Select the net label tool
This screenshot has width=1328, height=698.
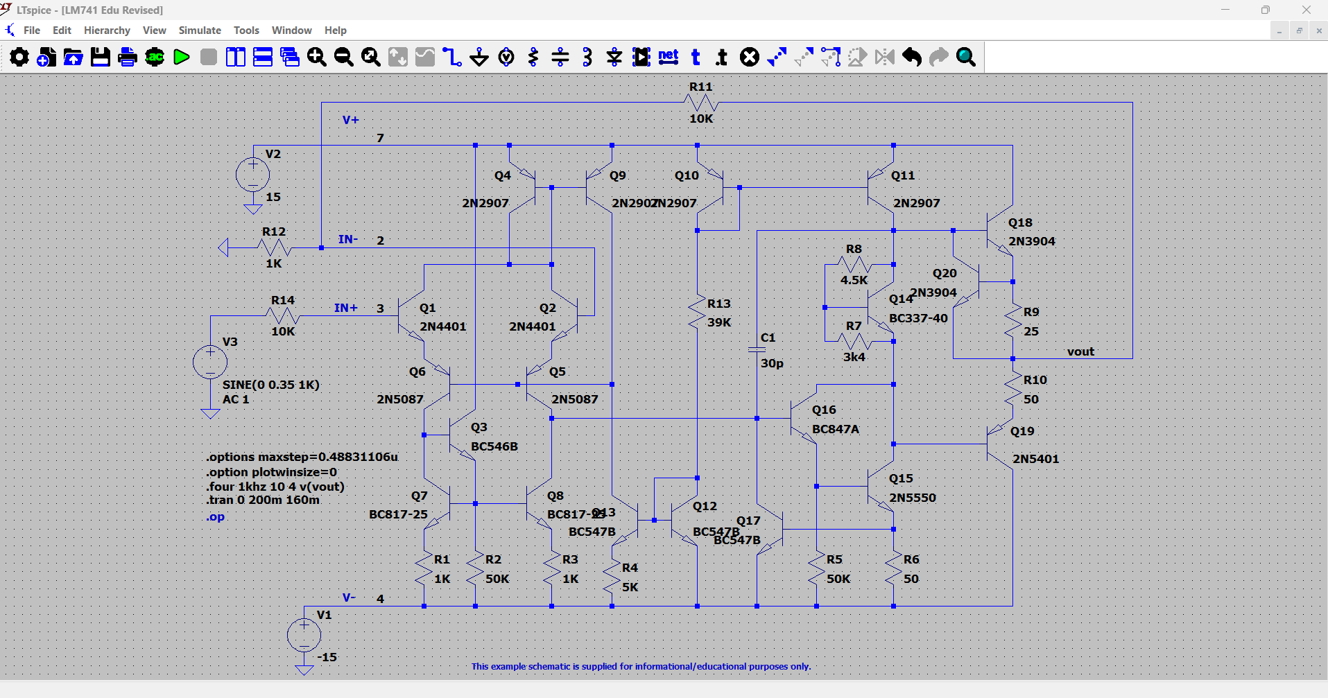(x=669, y=57)
